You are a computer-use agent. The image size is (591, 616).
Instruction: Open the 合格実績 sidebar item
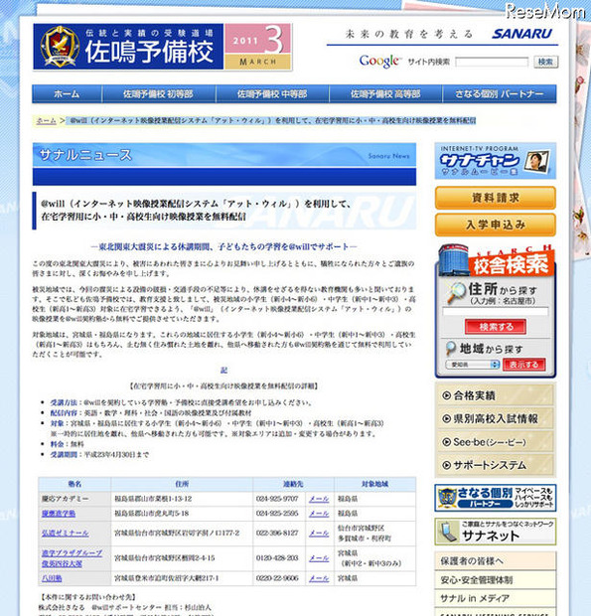click(x=496, y=395)
